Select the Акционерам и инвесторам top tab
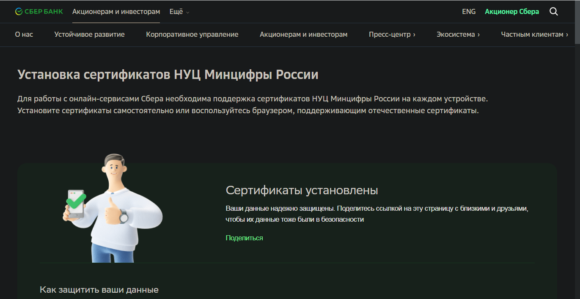The image size is (580, 299). [x=116, y=11]
